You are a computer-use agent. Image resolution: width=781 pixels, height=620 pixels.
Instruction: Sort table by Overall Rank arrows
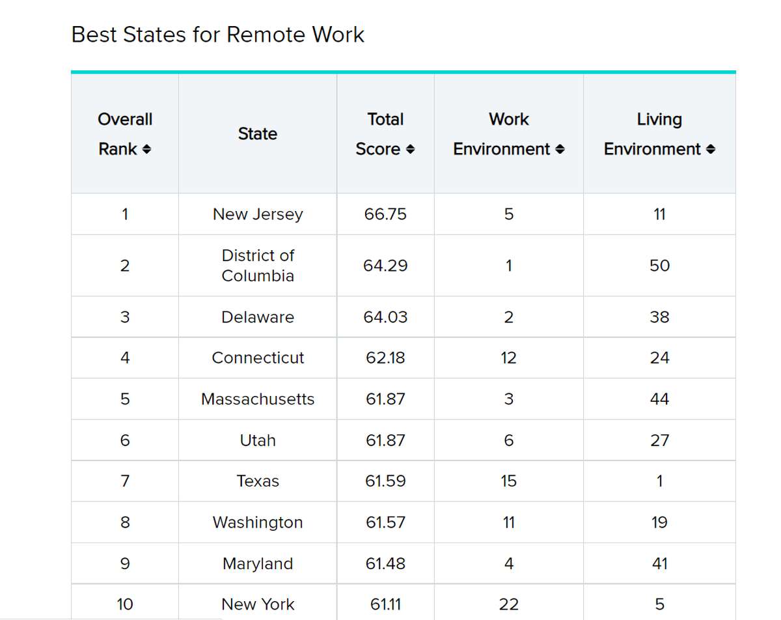(x=147, y=150)
